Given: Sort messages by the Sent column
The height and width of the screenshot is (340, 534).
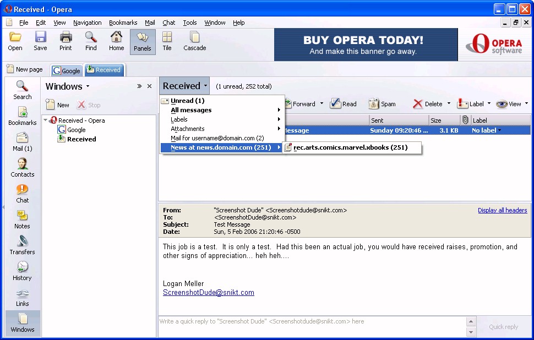Looking at the screenshot, I should point(399,120).
